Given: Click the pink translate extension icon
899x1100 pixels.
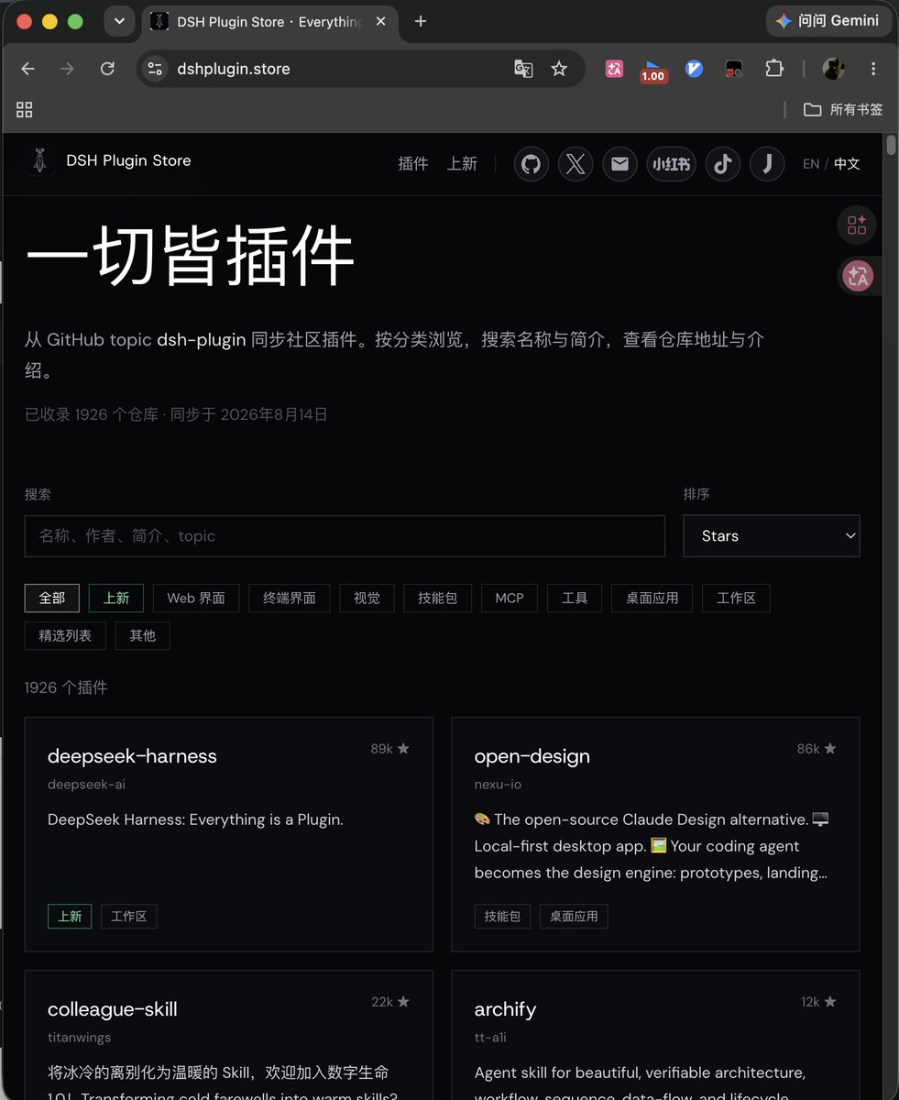Looking at the screenshot, I should point(614,69).
